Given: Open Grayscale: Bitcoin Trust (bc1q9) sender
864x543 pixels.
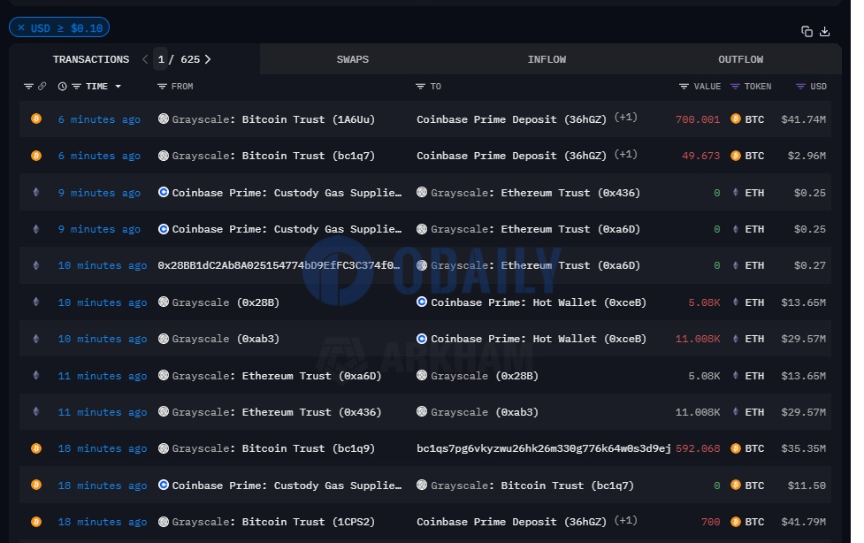Looking at the screenshot, I should coord(273,448).
